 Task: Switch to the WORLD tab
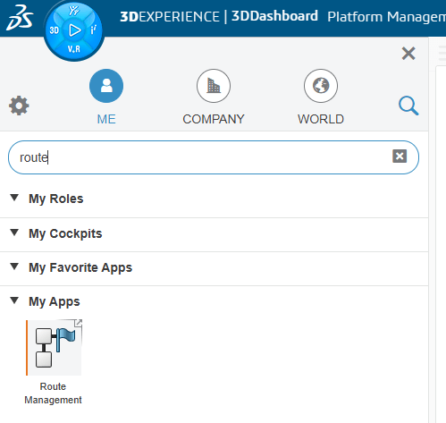321,97
